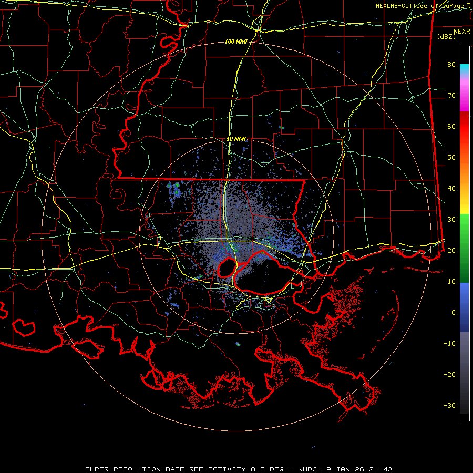This screenshot has width=473, height=473.
Task: Click the NEXR label above the color scale
Action: 462,32
